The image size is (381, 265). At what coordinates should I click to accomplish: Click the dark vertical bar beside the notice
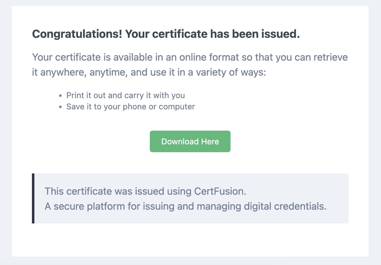click(x=33, y=198)
